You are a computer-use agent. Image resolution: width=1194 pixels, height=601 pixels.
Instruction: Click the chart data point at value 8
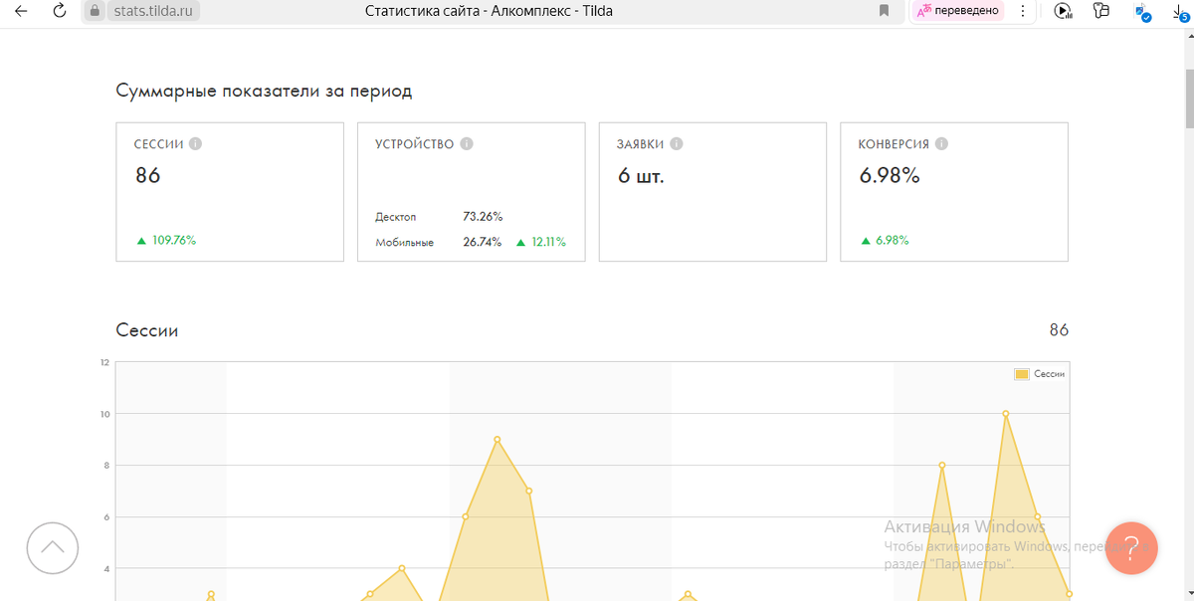(941, 465)
